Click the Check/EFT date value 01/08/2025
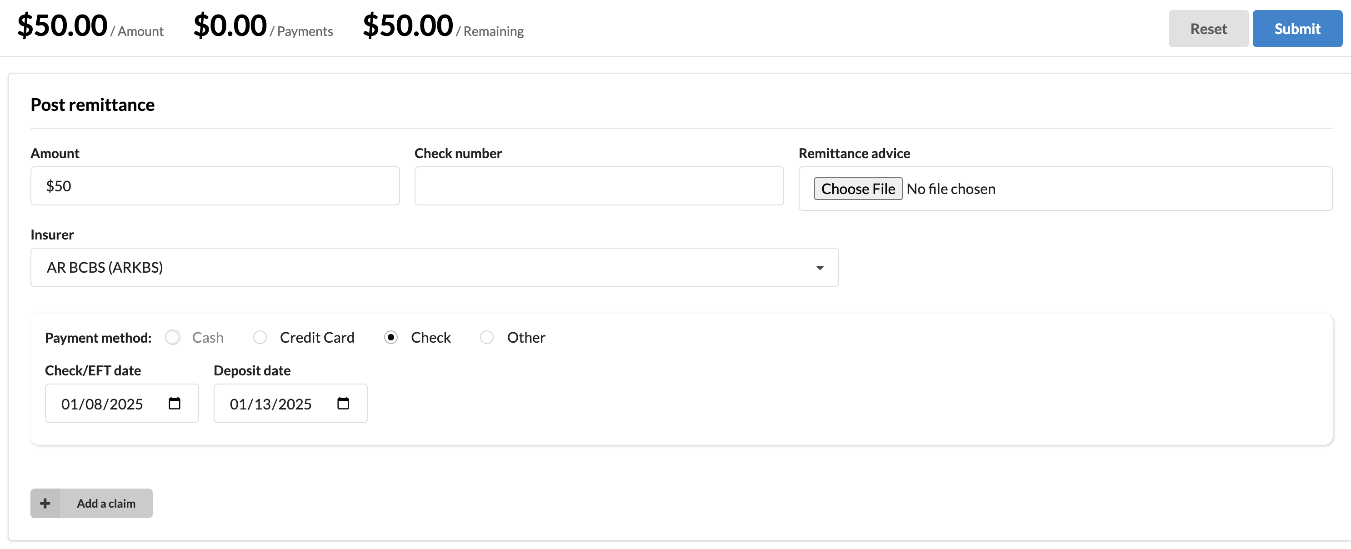1351x549 pixels. (102, 404)
